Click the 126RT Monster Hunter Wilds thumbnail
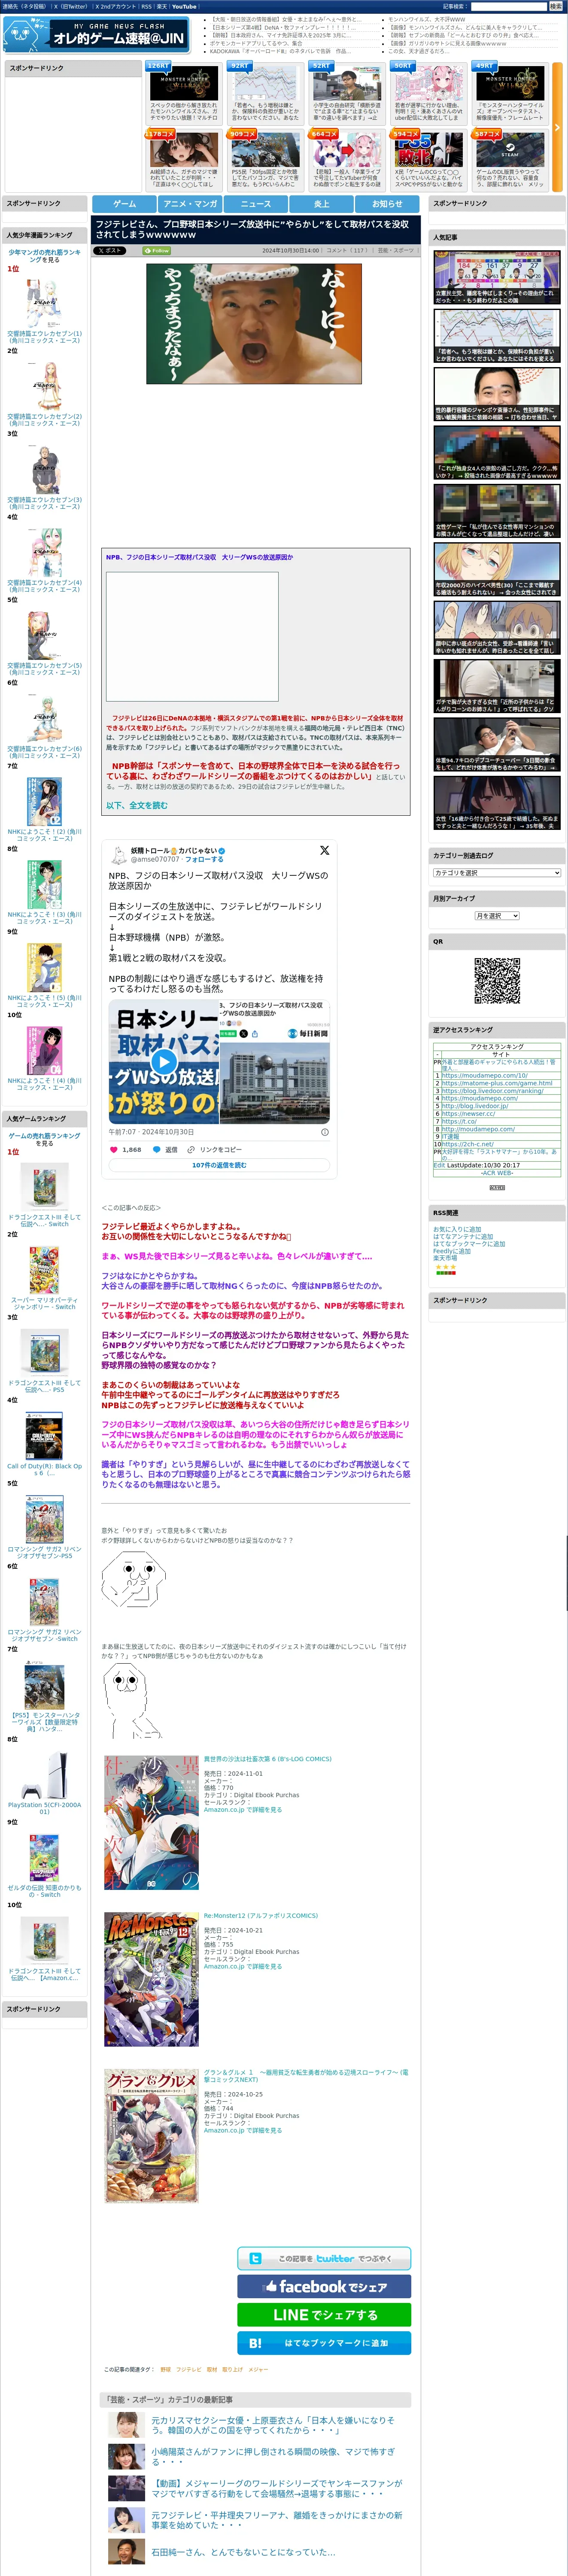Screen dimensions: 568x2576 (x=184, y=83)
